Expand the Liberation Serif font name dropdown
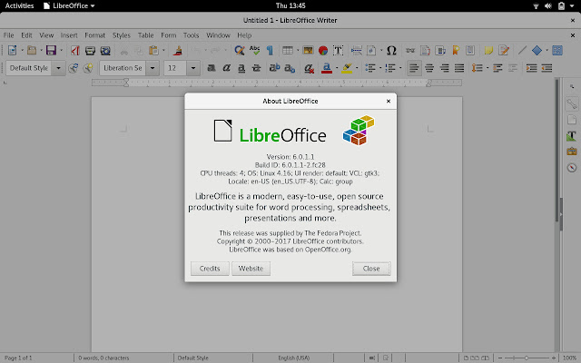 pos(153,68)
